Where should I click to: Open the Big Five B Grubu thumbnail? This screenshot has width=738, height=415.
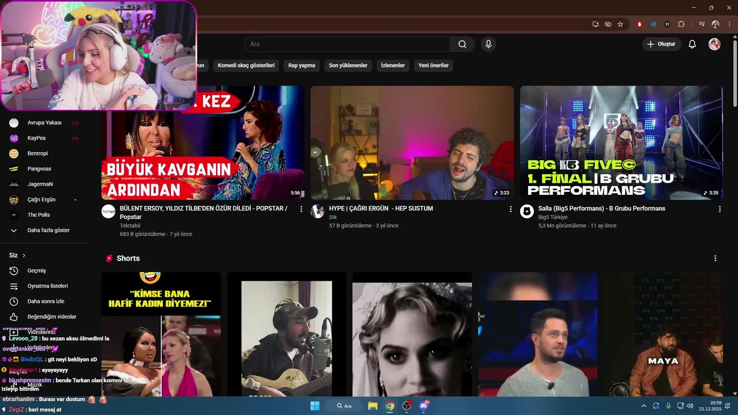(621, 143)
